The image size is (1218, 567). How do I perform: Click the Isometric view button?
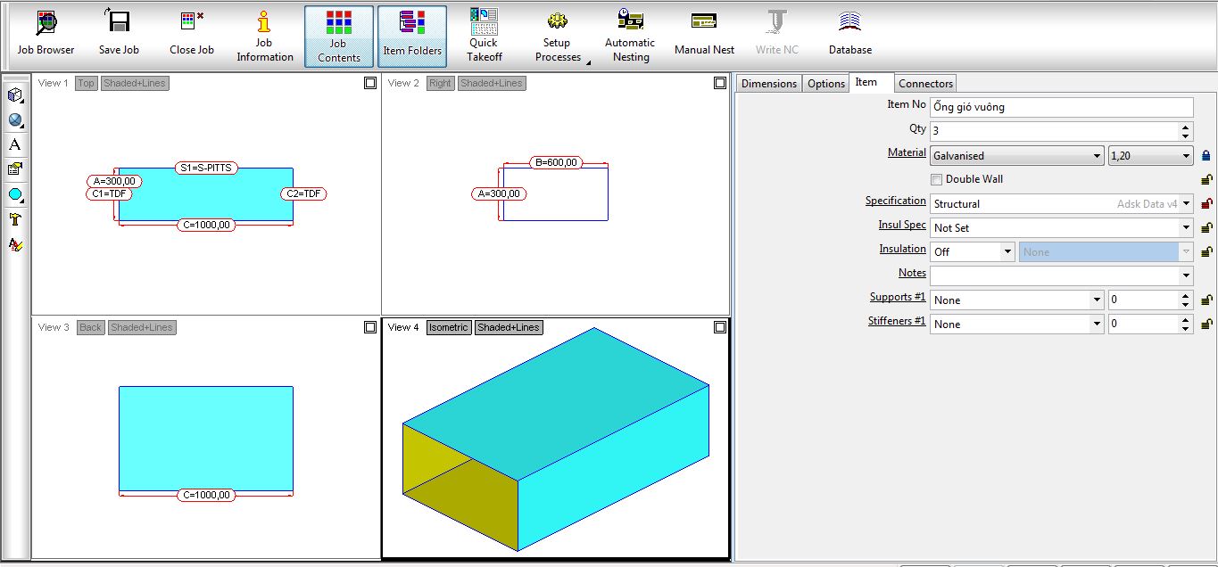(x=448, y=327)
